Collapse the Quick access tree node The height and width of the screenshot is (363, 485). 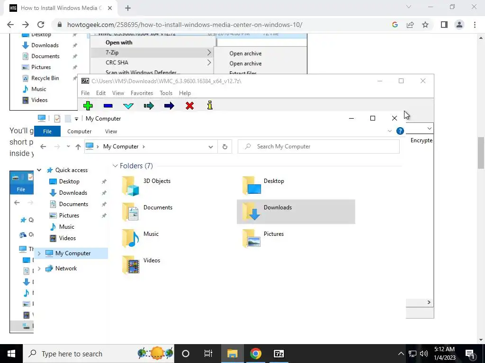[39, 170]
